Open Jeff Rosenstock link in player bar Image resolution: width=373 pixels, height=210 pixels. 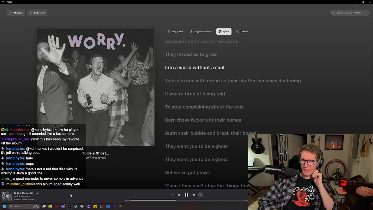click(22, 196)
